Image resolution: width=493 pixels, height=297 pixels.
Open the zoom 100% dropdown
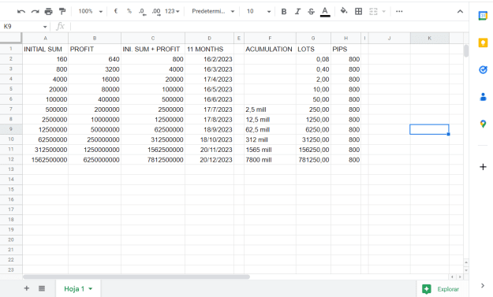90,11
